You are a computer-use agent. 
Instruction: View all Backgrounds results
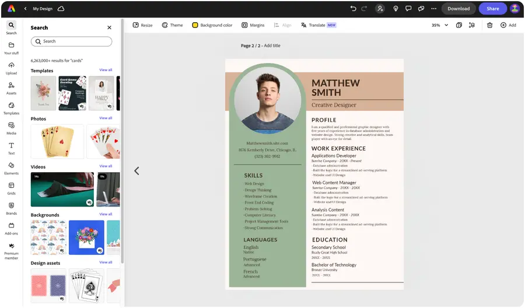pos(106,214)
